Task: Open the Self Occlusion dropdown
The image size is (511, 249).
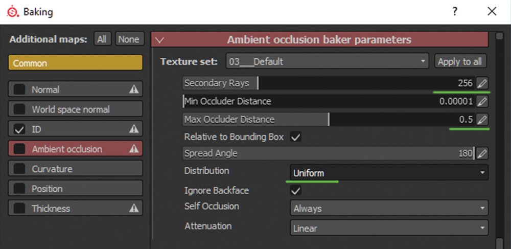Action: (388, 209)
